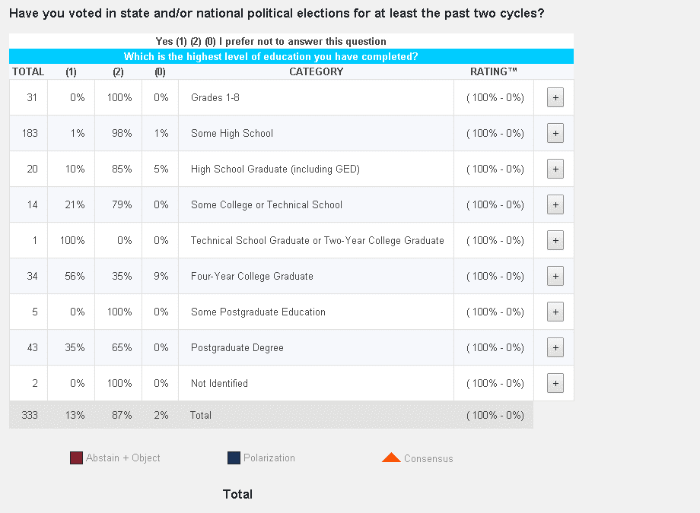The width and height of the screenshot is (700, 513).
Task: Select the Abstain + Object legend label
Action: point(123,458)
